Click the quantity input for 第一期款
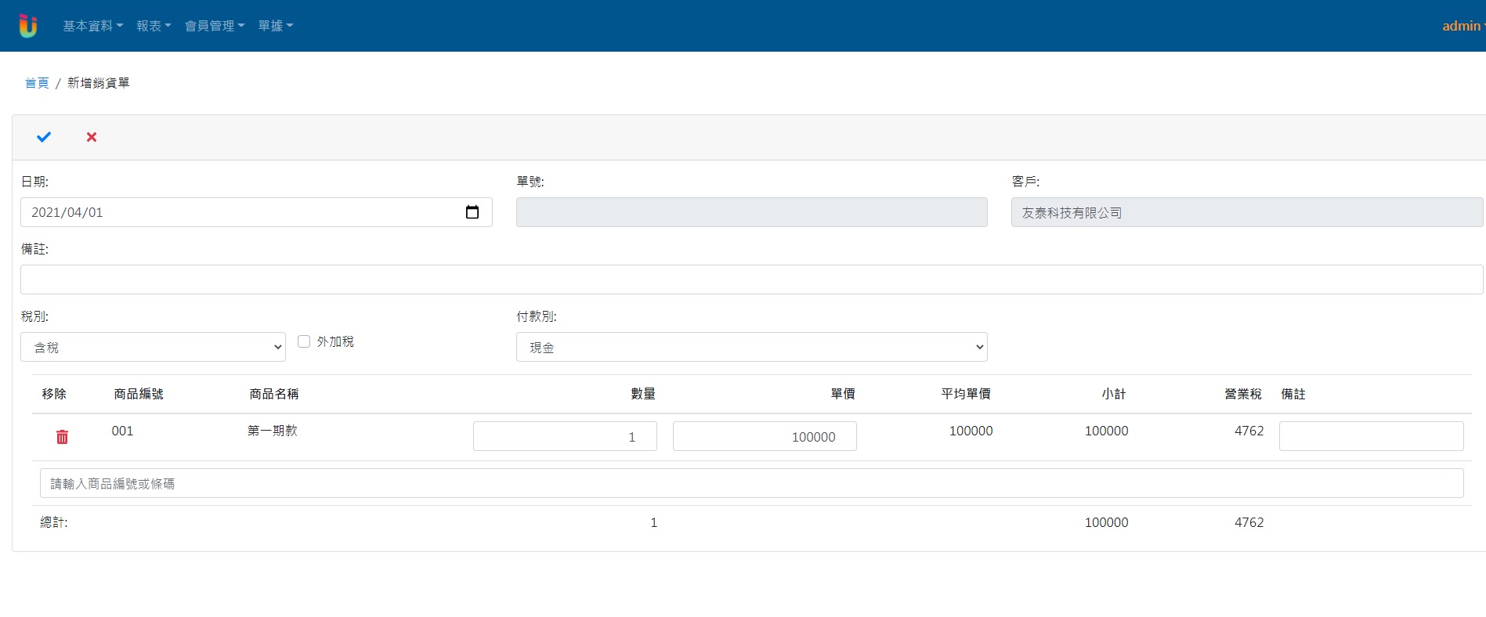The image size is (1486, 617). tap(565, 436)
